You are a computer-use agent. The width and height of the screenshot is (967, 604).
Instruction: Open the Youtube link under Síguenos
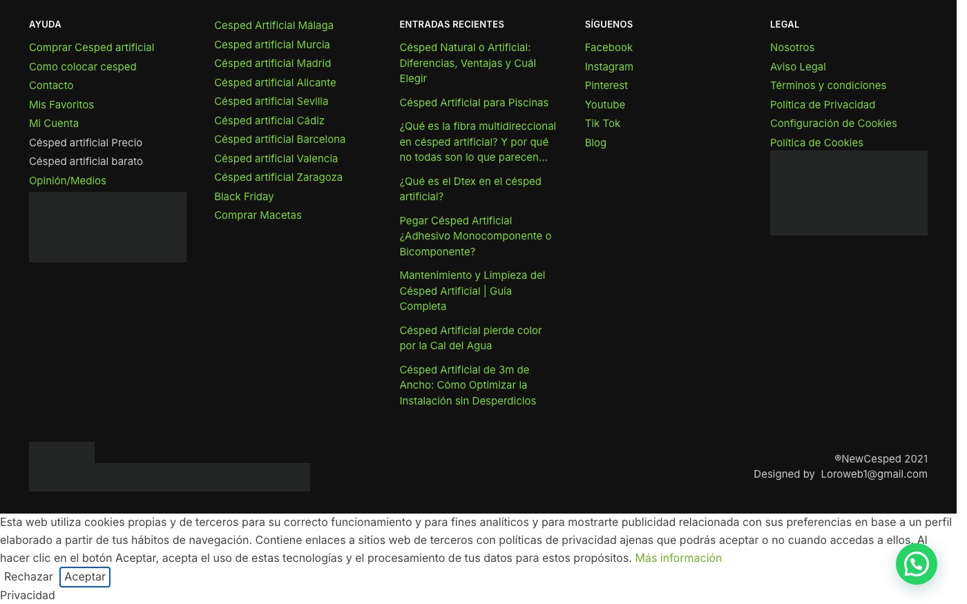[604, 105]
